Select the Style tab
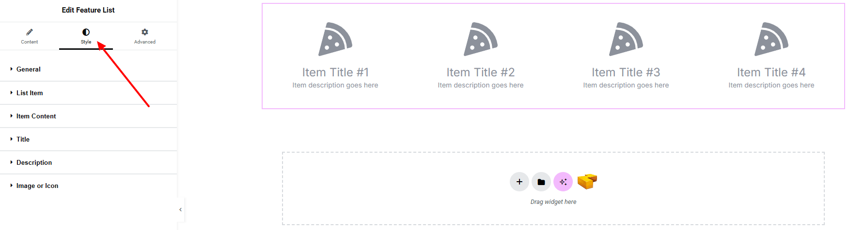 point(86,36)
